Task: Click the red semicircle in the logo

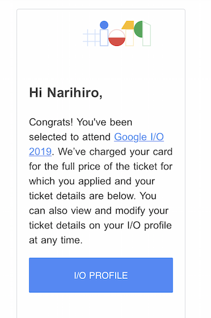Action: (x=117, y=42)
